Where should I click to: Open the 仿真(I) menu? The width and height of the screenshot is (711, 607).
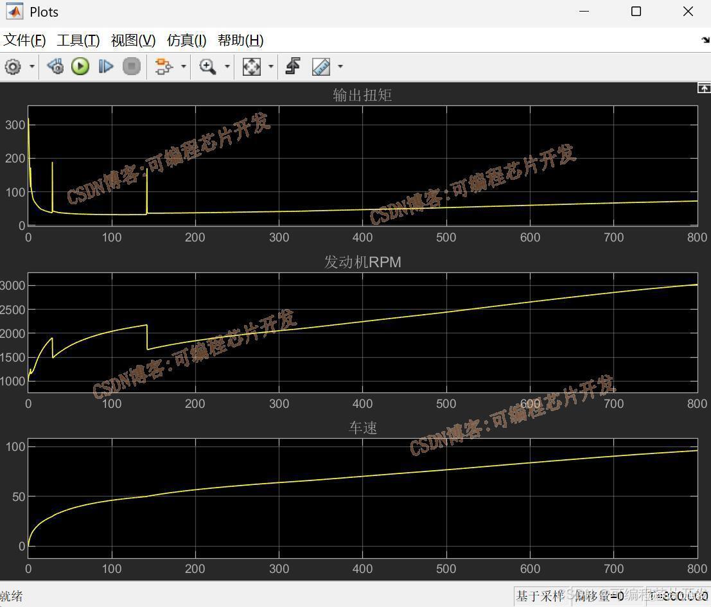[x=186, y=40]
